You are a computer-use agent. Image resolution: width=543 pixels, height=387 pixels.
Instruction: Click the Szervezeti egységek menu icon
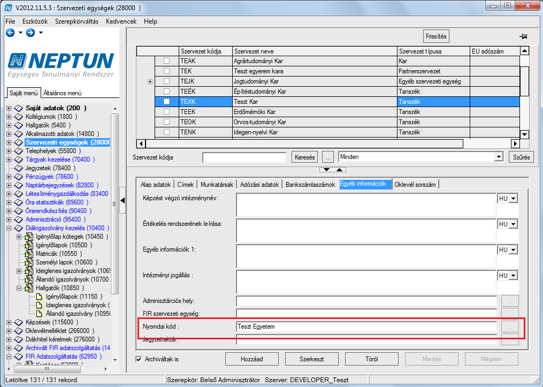pos(18,142)
